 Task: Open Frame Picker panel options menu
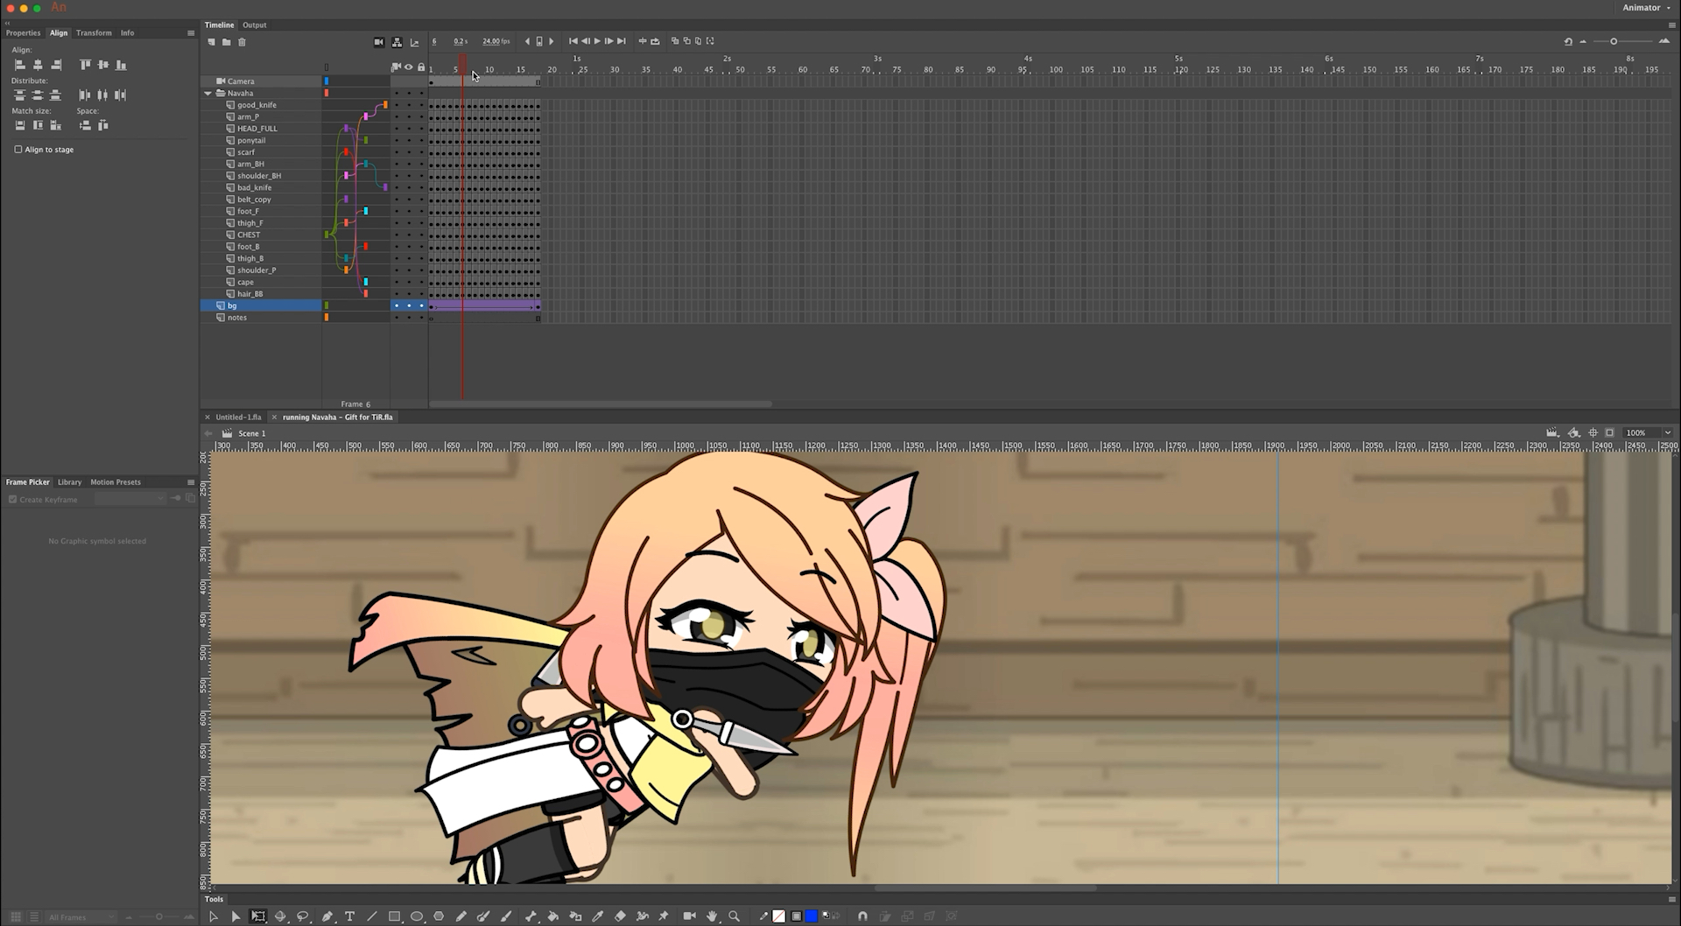tap(191, 482)
